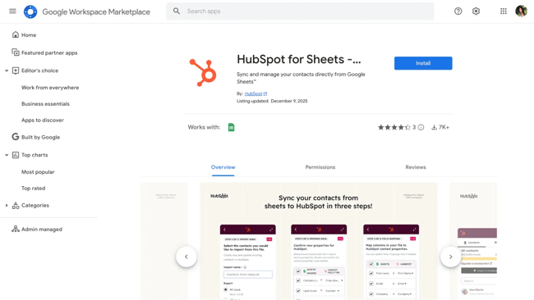This screenshot has height=300, width=534.
Task: Open Built by Google
Action: [x=40, y=137]
